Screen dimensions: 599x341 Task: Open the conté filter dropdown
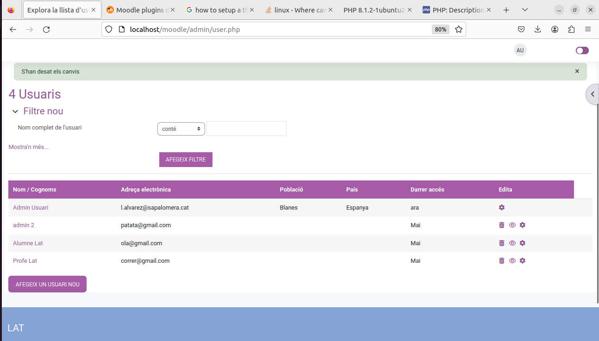point(181,129)
